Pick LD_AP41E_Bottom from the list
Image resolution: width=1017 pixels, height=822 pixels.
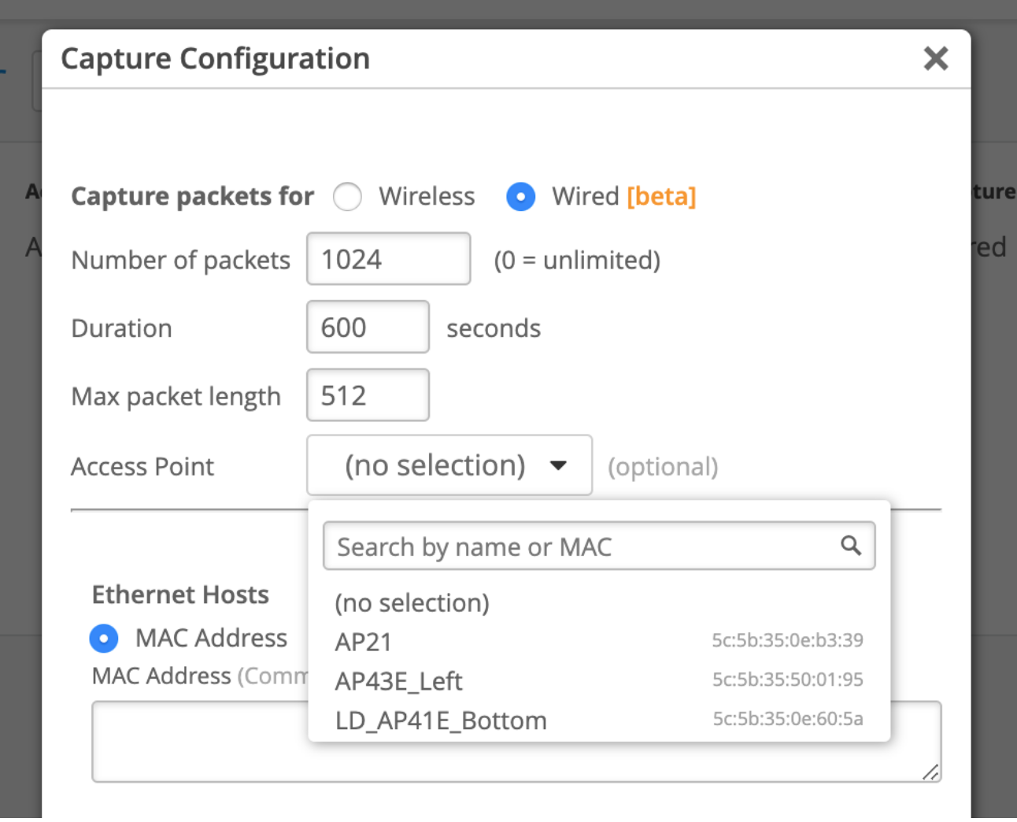(440, 720)
